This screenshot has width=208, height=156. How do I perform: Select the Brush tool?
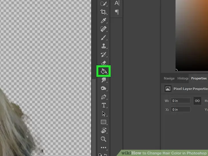[103, 38]
